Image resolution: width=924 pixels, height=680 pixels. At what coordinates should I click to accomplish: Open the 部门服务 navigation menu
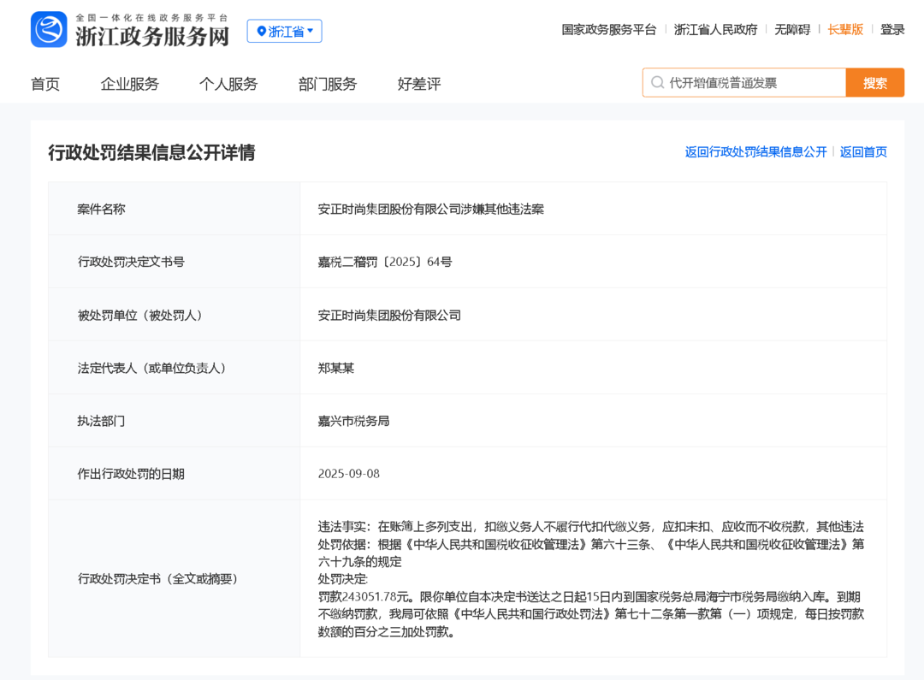click(x=328, y=84)
